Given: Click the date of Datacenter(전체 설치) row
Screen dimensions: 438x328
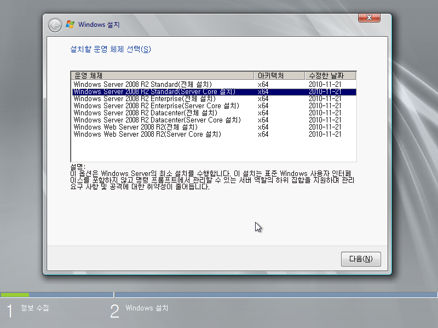Looking at the screenshot, I should (x=325, y=113).
